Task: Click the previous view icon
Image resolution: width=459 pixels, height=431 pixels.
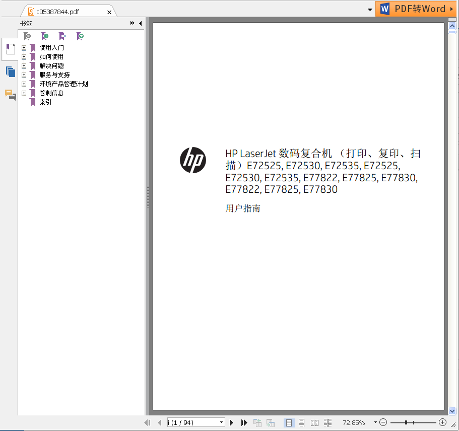Action: click(x=257, y=422)
